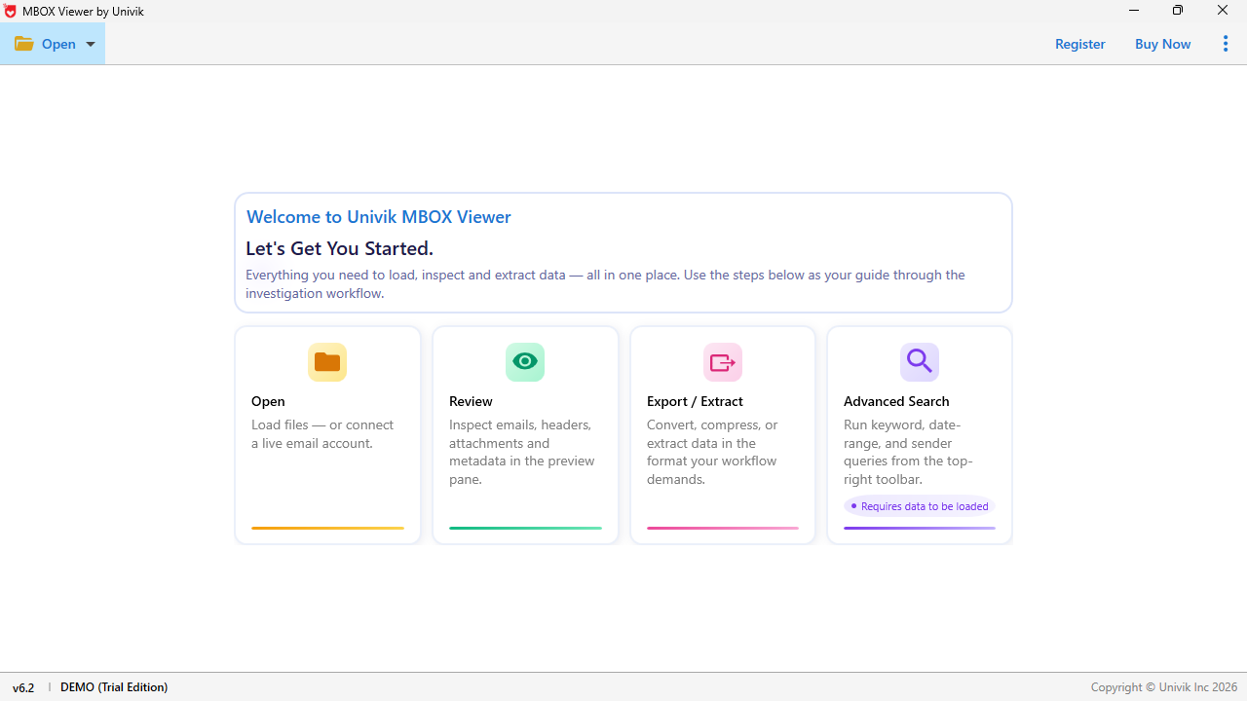This screenshot has width=1247, height=701.
Task: Select the Advanced Search card title
Action: 896,401
